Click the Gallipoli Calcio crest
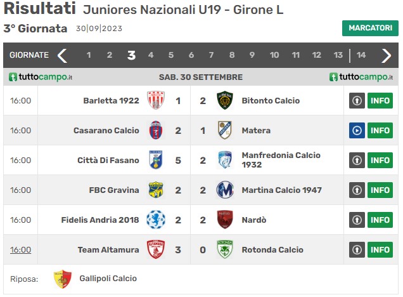The width and height of the screenshot is (403, 297). pos(63,279)
